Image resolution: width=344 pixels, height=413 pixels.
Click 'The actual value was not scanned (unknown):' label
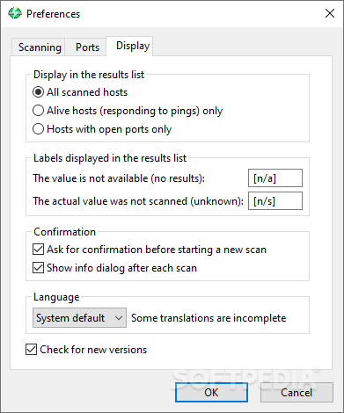click(138, 201)
